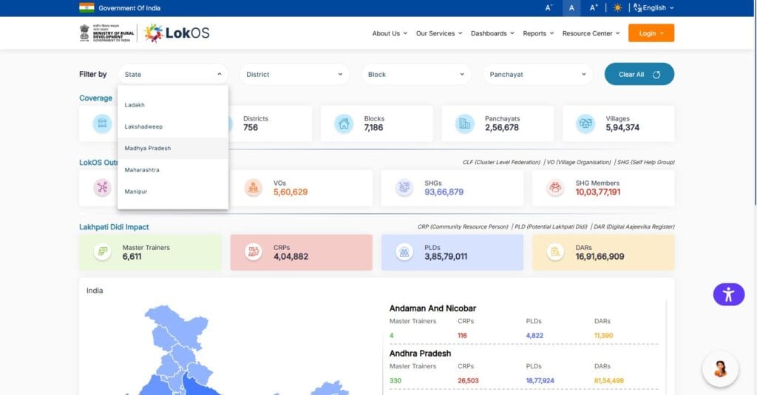The width and height of the screenshot is (757, 395).
Task: Click the first Coverage card icon
Action: coord(102,124)
